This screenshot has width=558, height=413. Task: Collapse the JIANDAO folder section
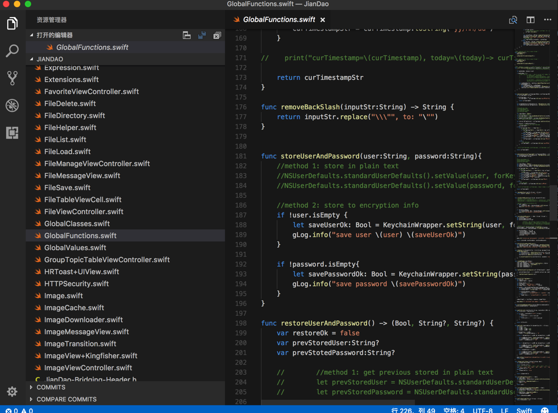point(32,59)
